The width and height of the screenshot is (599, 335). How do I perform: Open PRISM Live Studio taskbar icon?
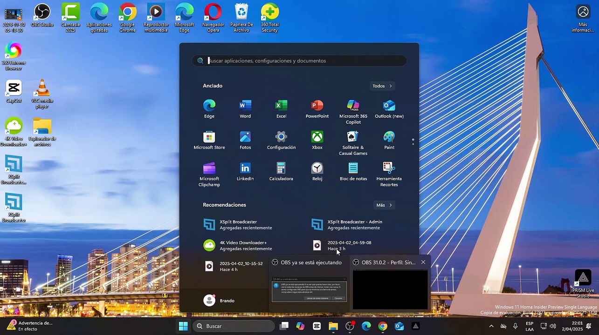point(415,326)
